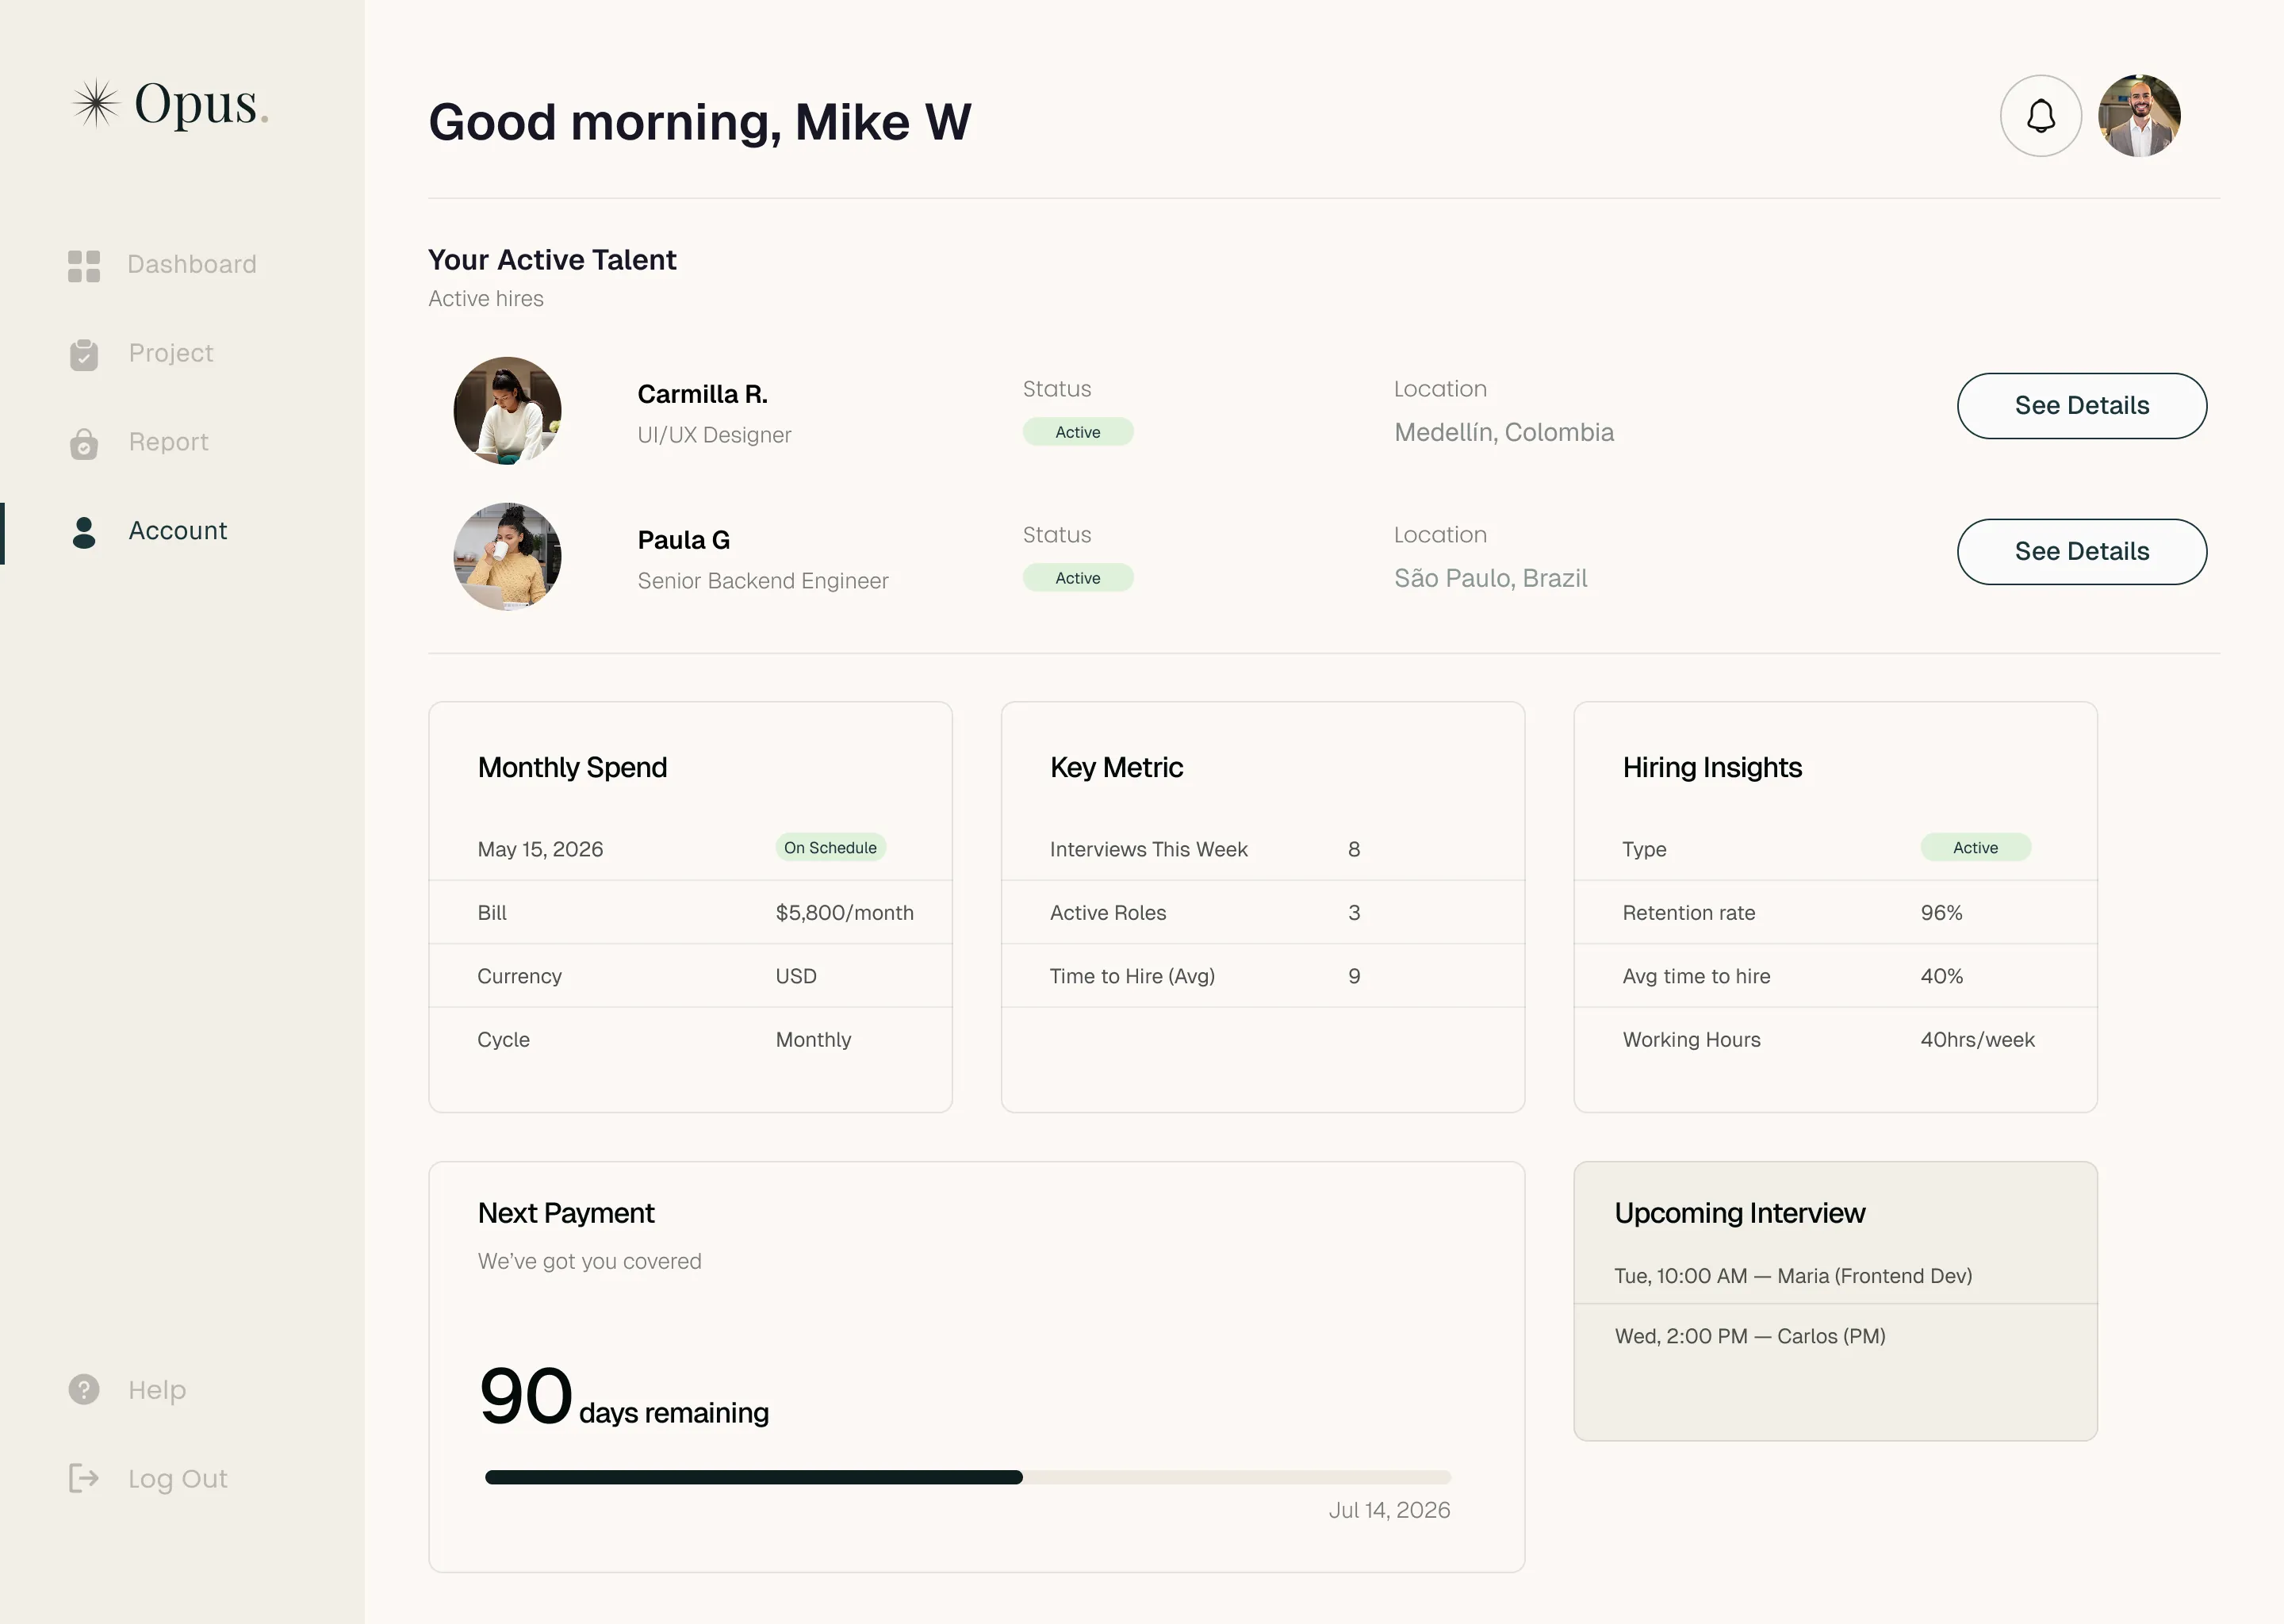Click Paula G's Active status badge
This screenshot has width=2284, height=1624.
point(1078,578)
